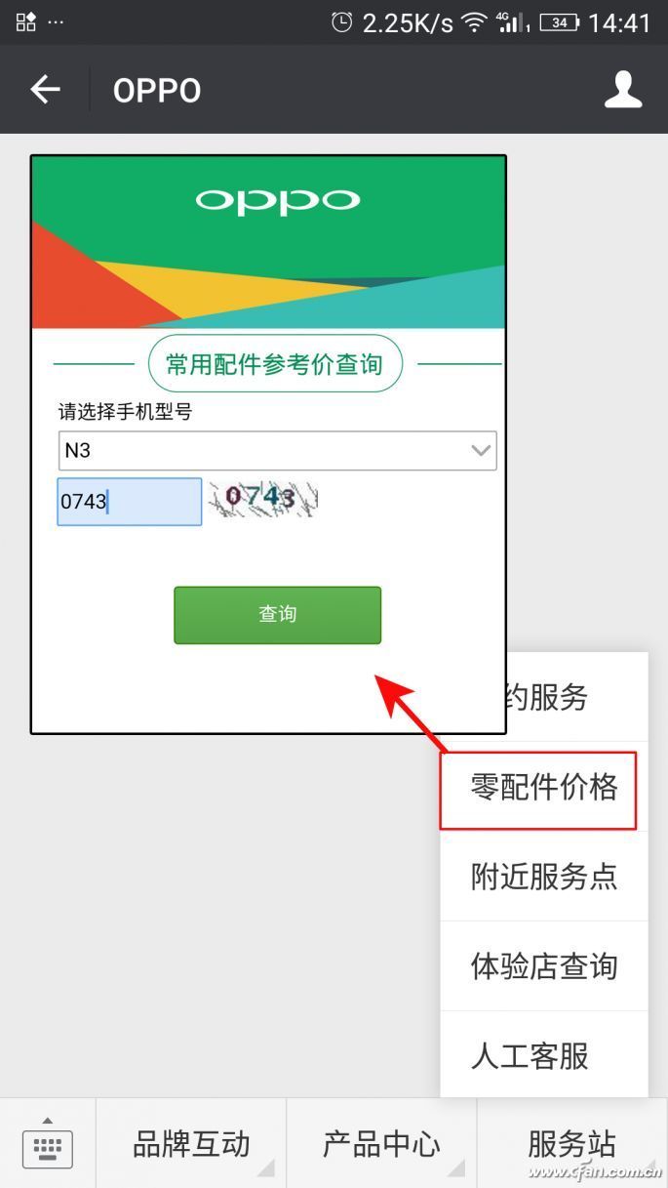Switch to keyboard input icon
Image resolution: width=668 pixels, height=1188 pixels.
pos(48,1144)
